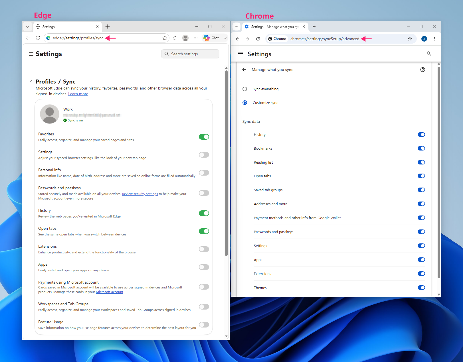Close Chrome Settings tab
Image resolution: width=463 pixels, height=362 pixels.
[304, 27]
